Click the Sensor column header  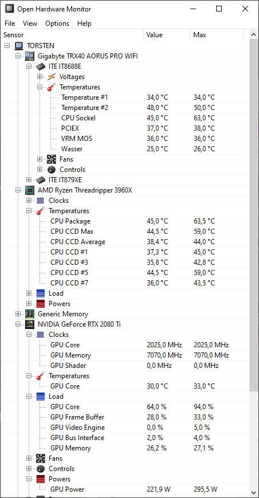pyautogui.click(x=73, y=35)
